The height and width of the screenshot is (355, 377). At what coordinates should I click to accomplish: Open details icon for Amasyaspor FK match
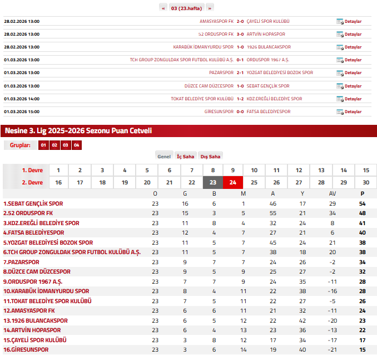coord(340,21)
